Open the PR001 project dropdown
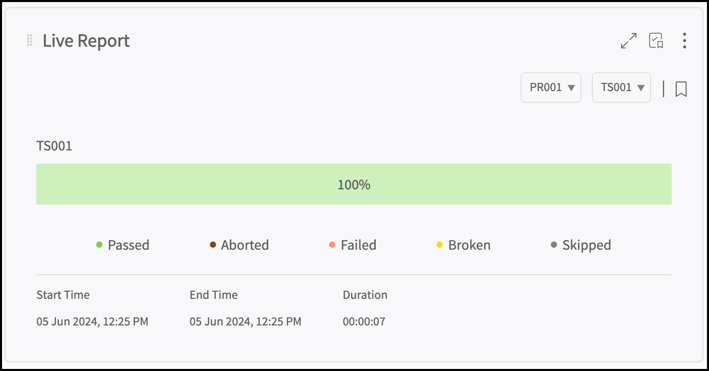 coord(551,88)
